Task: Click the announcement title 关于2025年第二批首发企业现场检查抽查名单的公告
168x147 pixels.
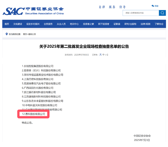Action: [x=84, y=46]
